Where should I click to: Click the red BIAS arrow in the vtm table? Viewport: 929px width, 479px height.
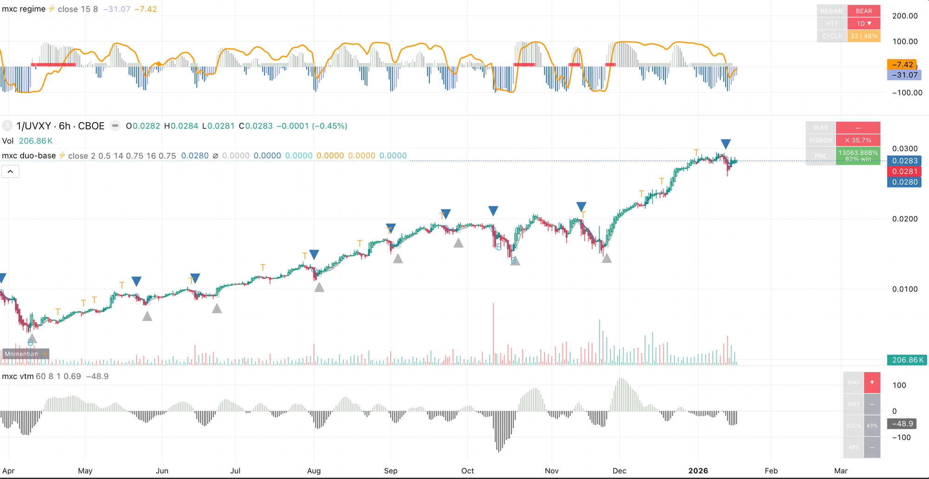(x=872, y=382)
